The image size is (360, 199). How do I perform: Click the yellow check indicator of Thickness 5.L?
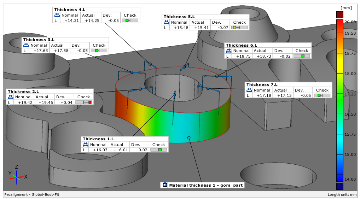(234, 28)
